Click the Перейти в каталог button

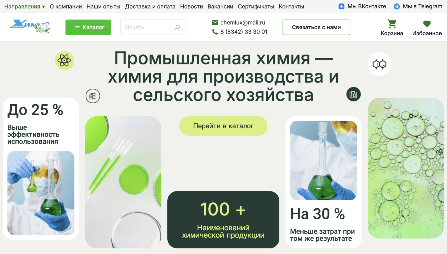(x=223, y=126)
